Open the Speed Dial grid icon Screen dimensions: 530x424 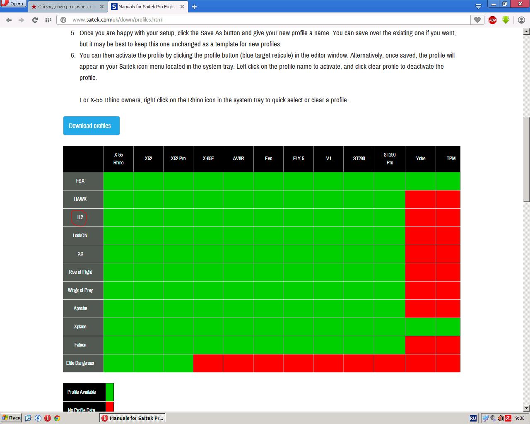tap(48, 19)
